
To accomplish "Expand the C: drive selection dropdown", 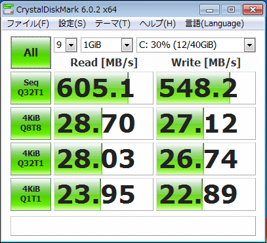I will [196, 45].
